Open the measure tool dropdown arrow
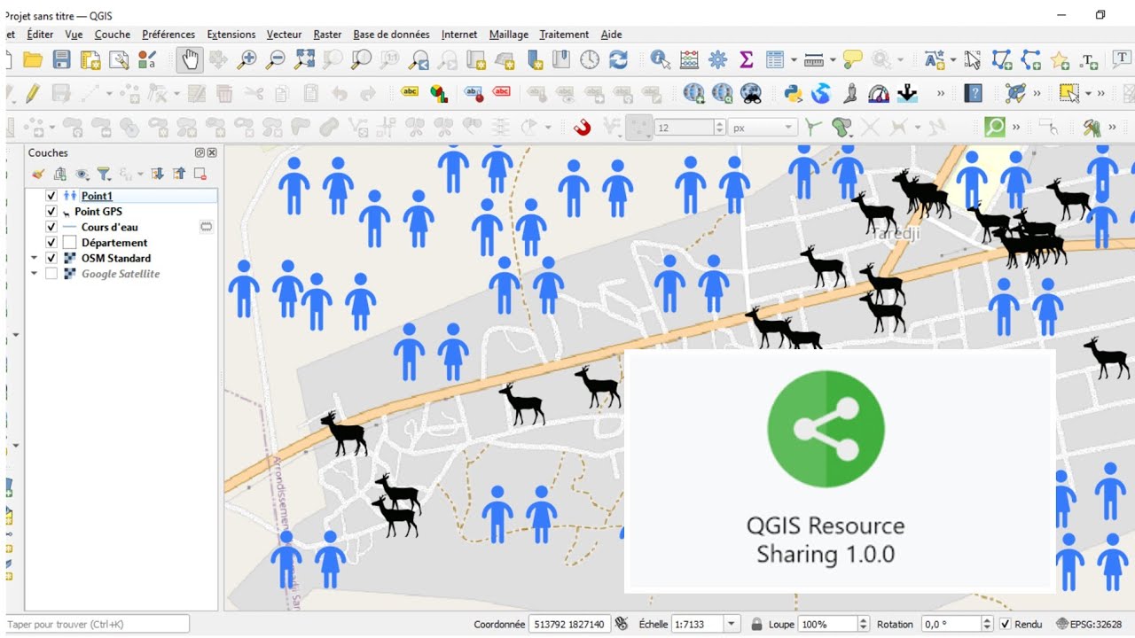Viewport: 1135px width, 638px height. (x=832, y=59)
